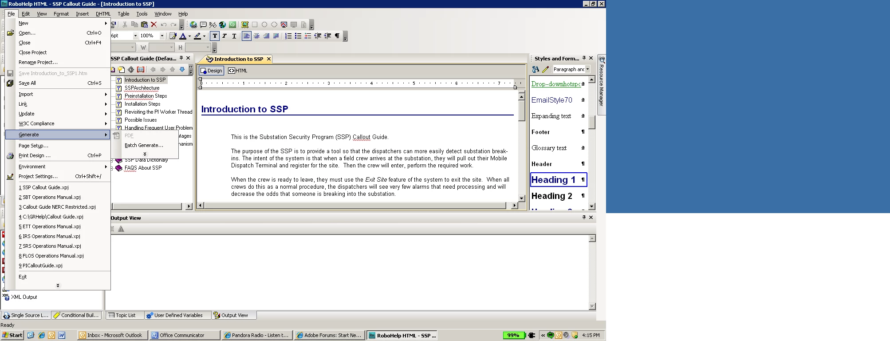The height and width of the screenshot is (341, 890).
Task: Select EmailStyle70 style in Styles pane
Action: tap(559, 100)
